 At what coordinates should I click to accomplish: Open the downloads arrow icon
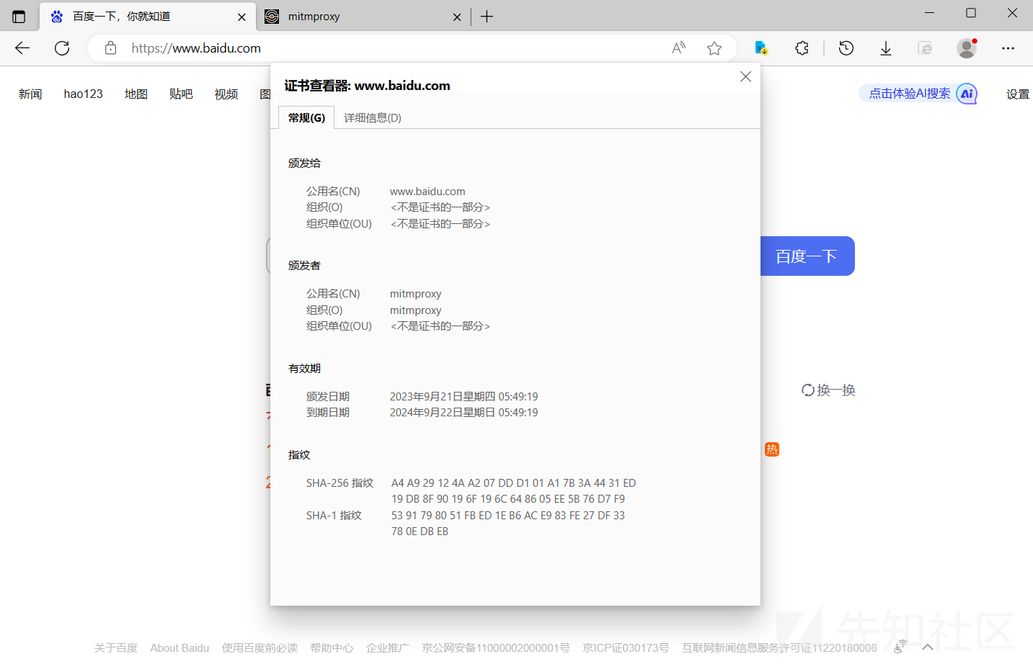886,48
